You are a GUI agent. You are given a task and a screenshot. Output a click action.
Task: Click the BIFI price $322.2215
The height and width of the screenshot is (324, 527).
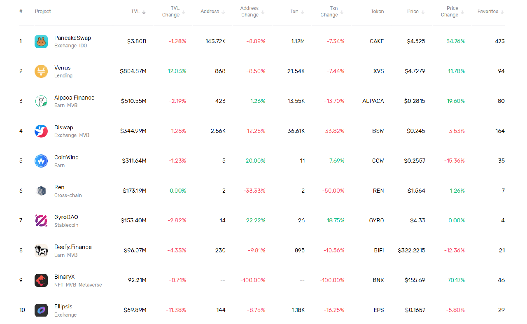[x=411, y=250]
